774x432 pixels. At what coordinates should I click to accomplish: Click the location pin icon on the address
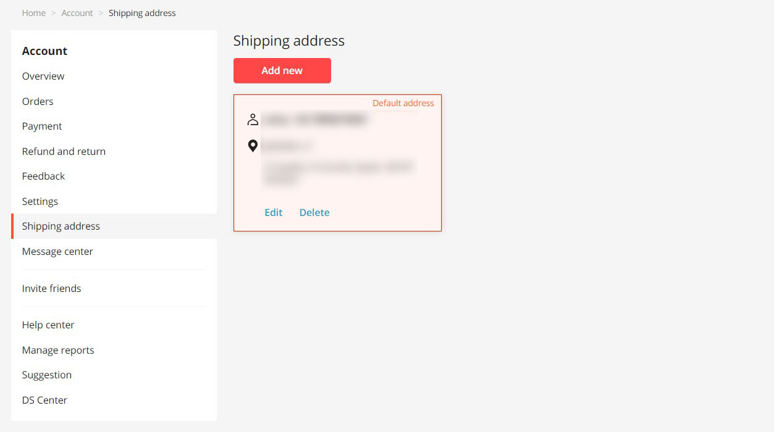253,145
